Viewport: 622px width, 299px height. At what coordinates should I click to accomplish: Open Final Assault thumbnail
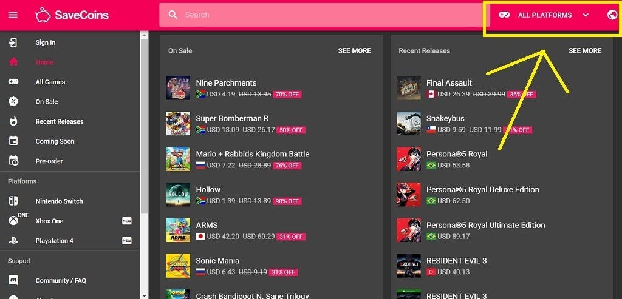point(409,88)
